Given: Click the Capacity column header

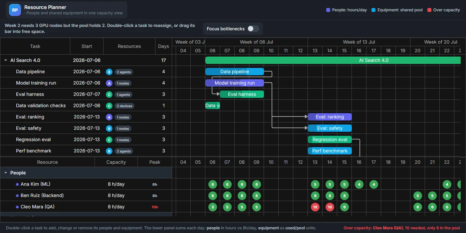Looking at the screenshot, I should click(x=116, y=162).
